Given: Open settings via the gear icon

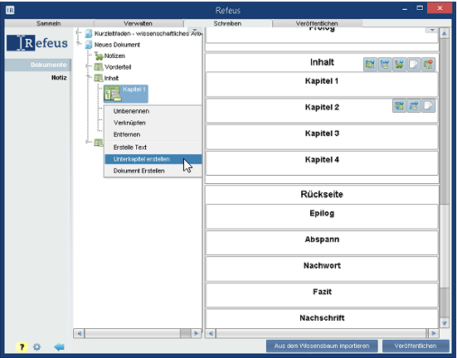Looking at the screenshot, I should (36, 347).
